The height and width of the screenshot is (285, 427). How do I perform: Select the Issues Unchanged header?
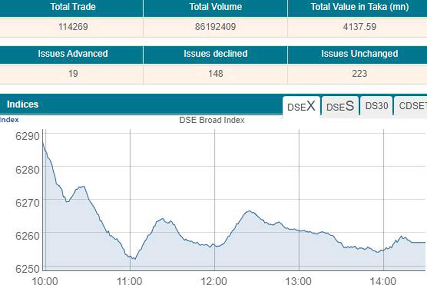[x=359, y=54]
